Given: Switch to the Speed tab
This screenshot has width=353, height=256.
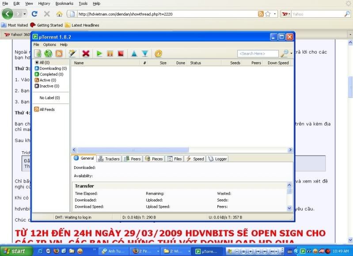Looking at the screenshot, I should click(195, 159).
